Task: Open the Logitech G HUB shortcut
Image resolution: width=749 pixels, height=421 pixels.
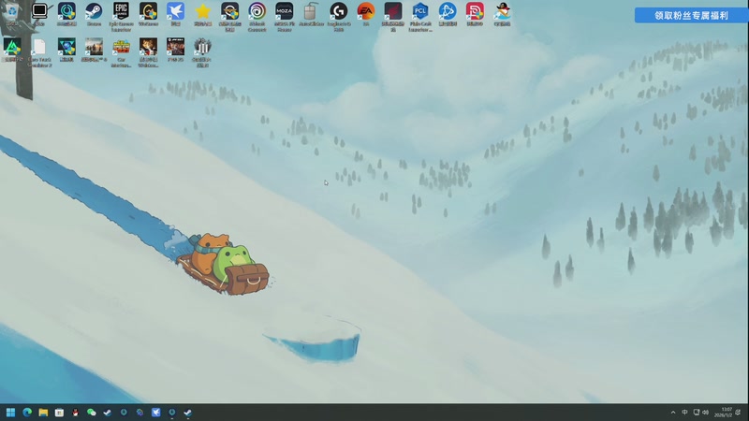Action: [x=339, y=16]
